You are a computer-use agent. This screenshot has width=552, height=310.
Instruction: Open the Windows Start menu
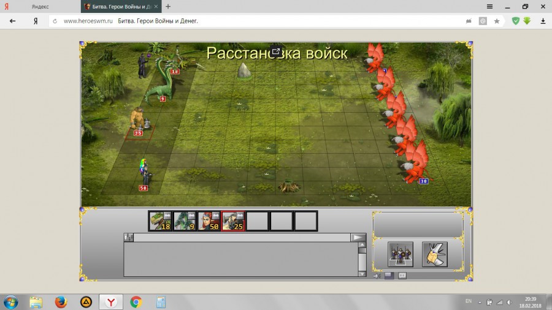pos(10,302)
